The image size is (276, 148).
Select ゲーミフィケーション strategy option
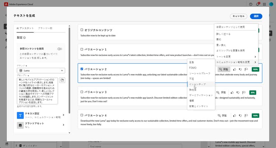pos(201,95)
